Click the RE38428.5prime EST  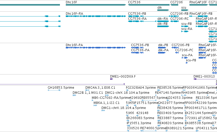point(159,110)
